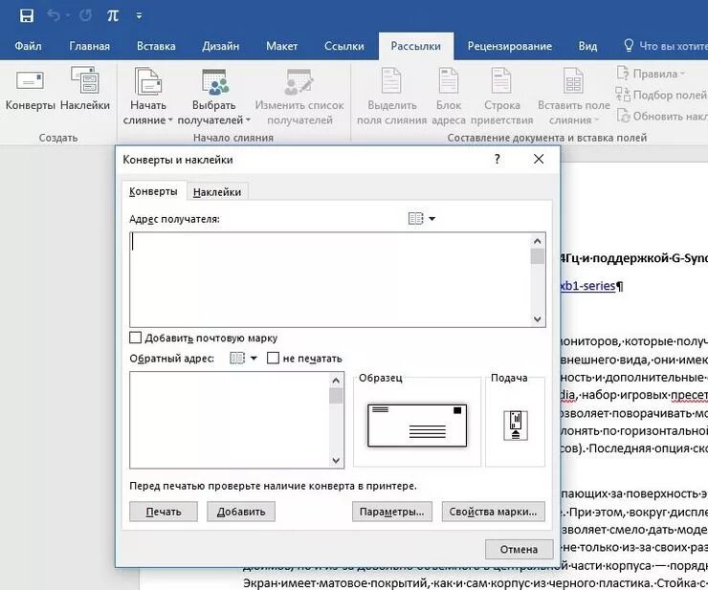
Task: Click the Redo icon in quick access toolbar
Action: [x=85, y=16]
